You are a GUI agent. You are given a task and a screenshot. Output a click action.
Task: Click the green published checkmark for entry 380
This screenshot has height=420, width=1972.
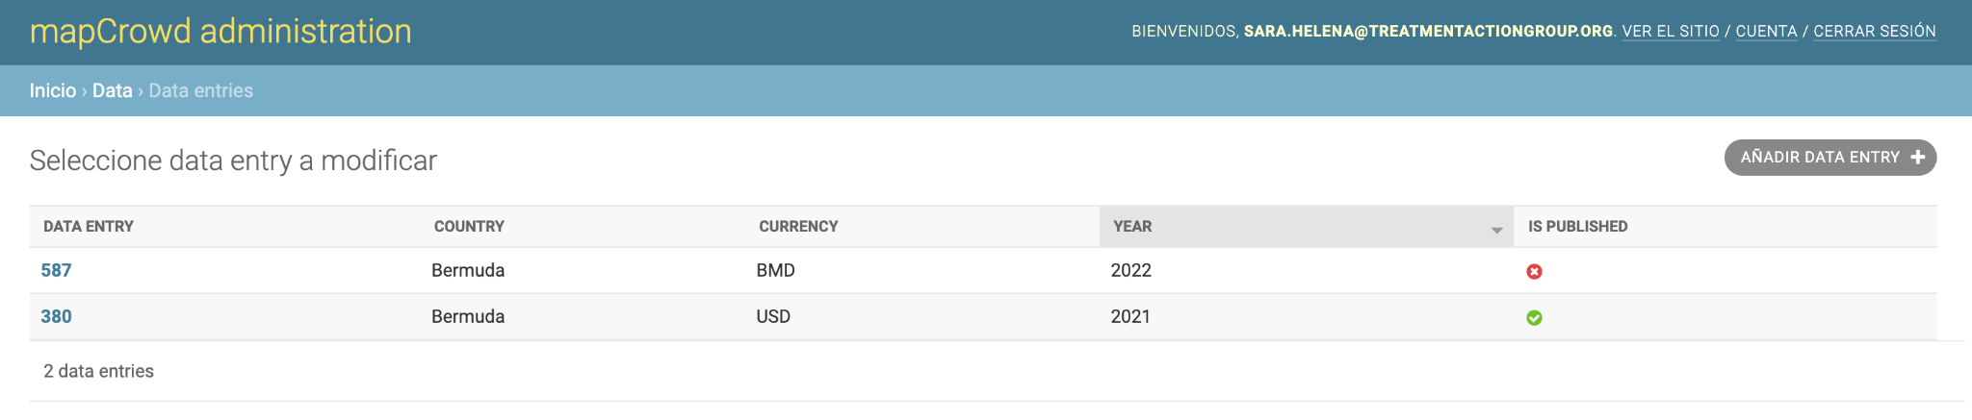(1534, 318)
